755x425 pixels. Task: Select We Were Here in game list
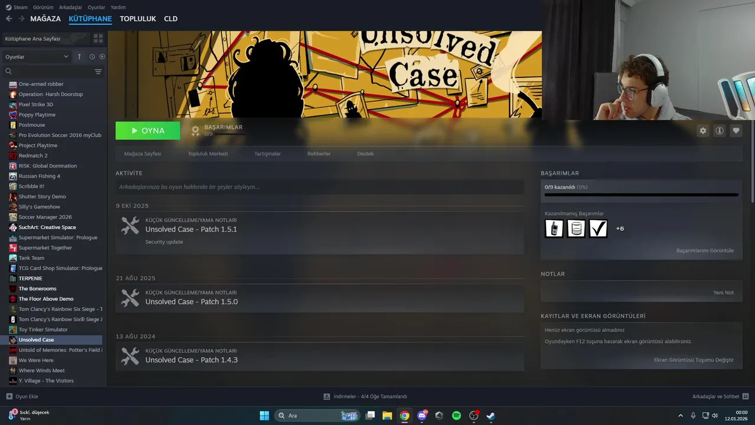(x=35, y=360)
